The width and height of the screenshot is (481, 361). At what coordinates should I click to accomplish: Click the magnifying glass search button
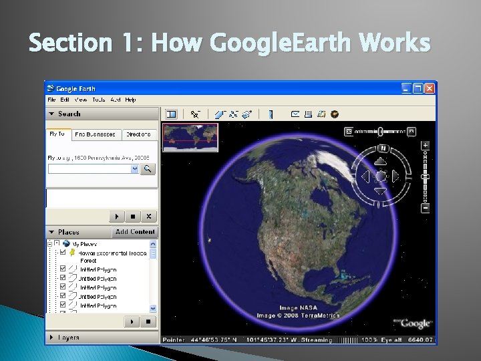(148, 169)
